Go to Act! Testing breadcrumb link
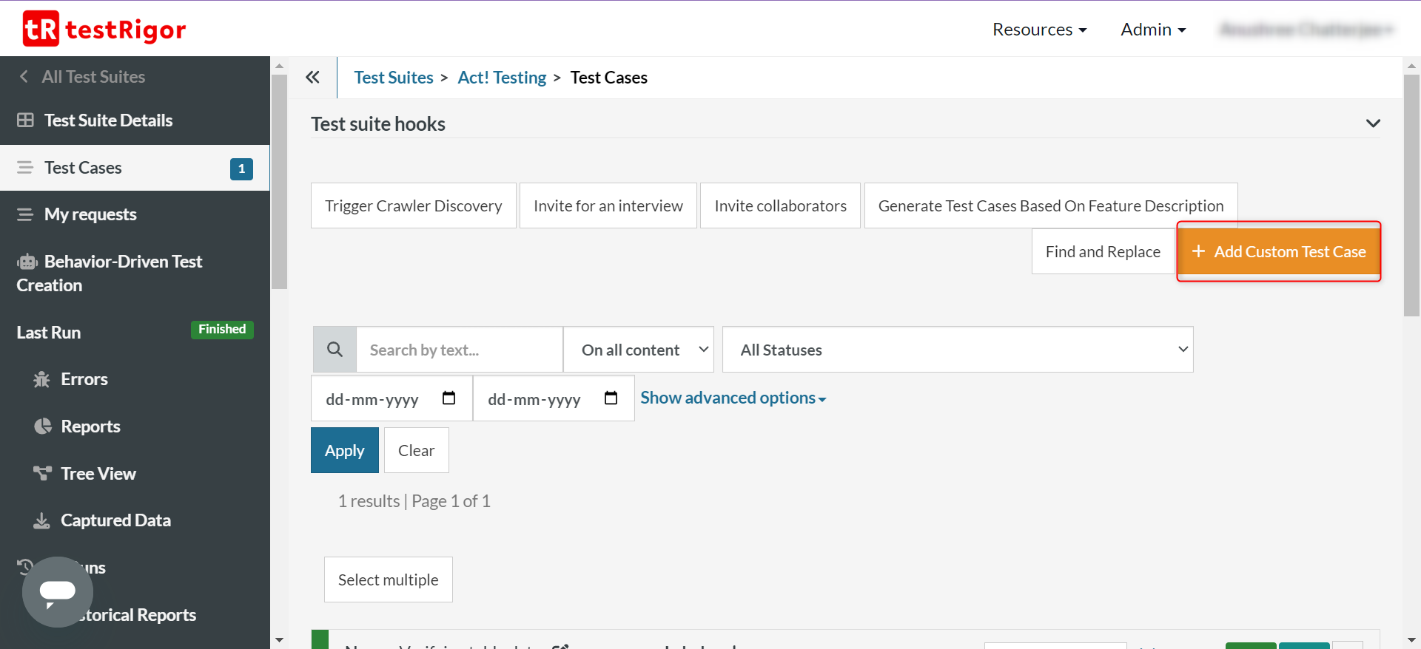Image resolution: width=1421 pixels, height=649 pixels. (502, 78)
